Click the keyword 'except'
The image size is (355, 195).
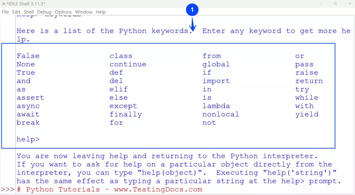click(x=123, y=106)
